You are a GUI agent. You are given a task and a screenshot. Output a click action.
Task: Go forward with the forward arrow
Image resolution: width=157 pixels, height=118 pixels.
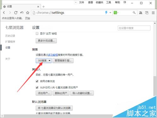[x=10, y=12]
